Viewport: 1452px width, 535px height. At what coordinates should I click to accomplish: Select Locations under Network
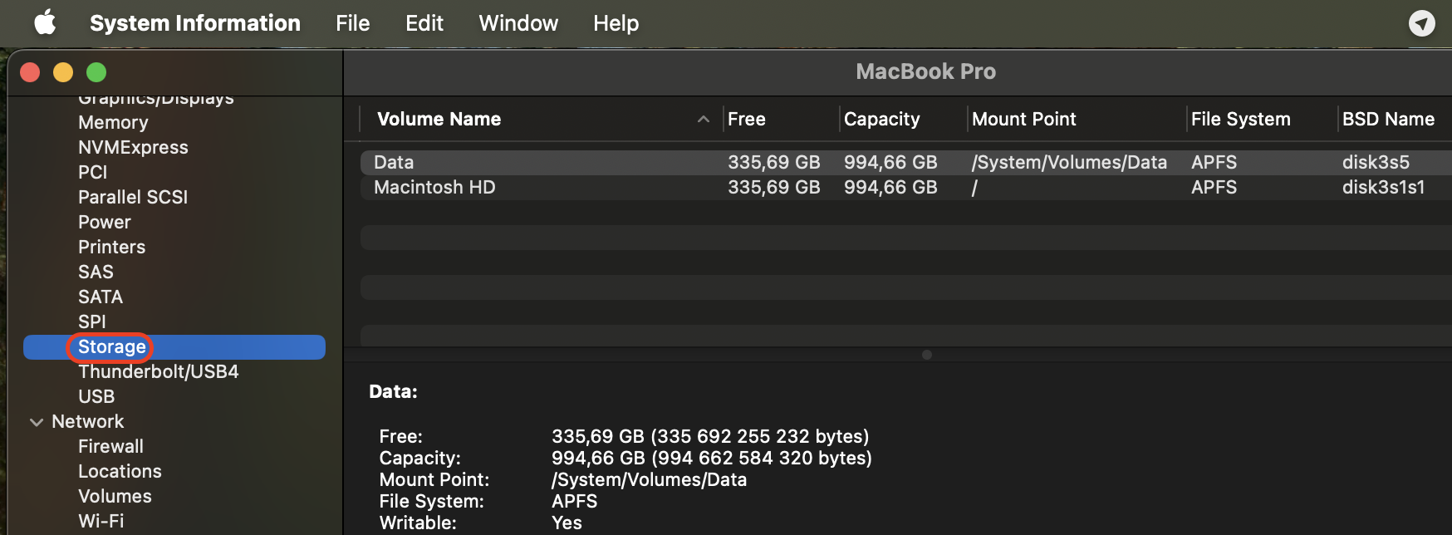point(120,471)
